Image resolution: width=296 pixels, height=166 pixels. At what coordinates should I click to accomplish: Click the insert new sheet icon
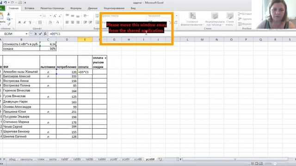click(160, 159)
